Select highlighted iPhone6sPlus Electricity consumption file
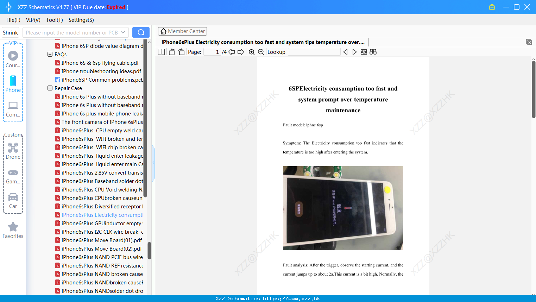536x302 pixels. point(99,215)
